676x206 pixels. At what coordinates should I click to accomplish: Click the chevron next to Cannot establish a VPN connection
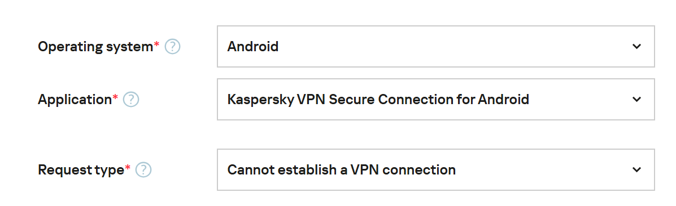pyautogui.click(x=636, y=170)
